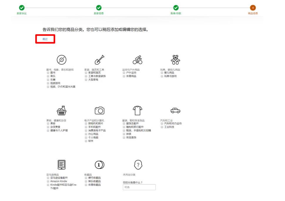Go to the 卖家信息 progress step
The width and height of the screenshot is (285, 201).
[x=99, y=8]
